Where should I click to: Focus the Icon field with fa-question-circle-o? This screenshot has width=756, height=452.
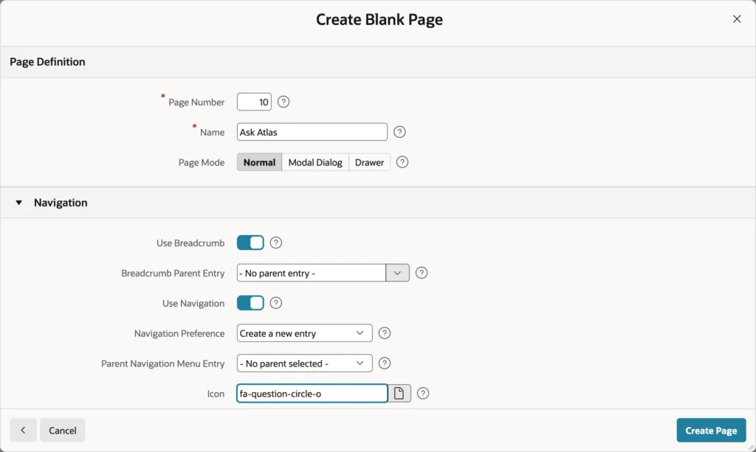[x=312, y=393]
